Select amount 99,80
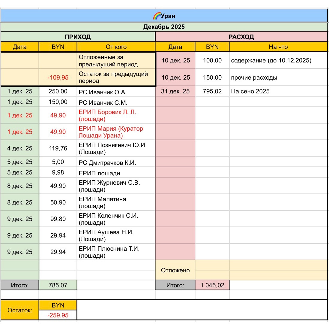Viewport: 329px width, 330px height. point(58,219)
